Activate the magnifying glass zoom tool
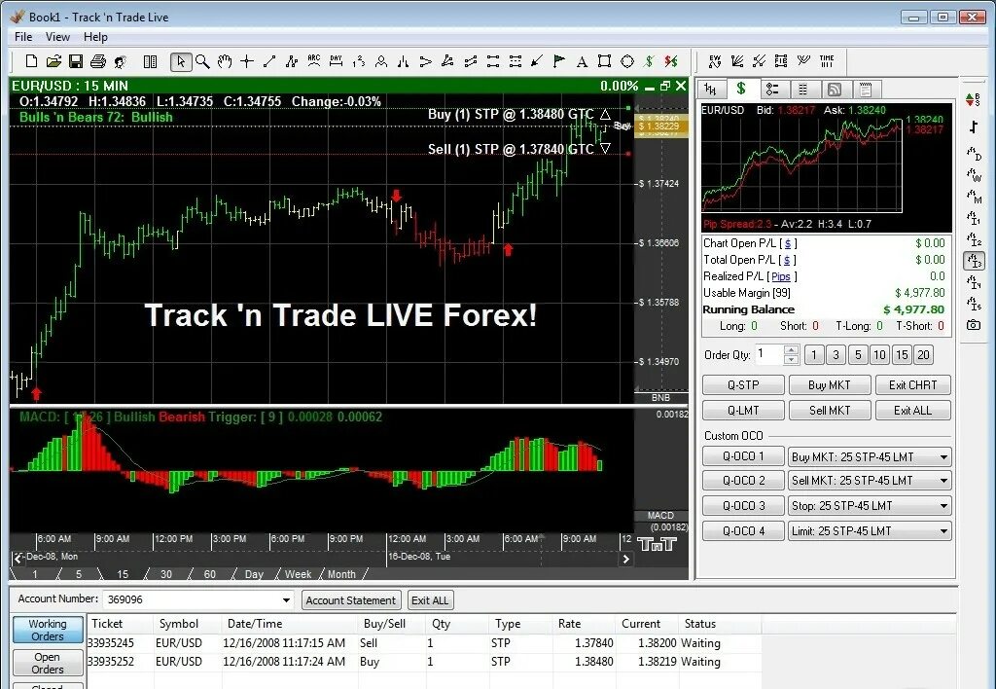The width and height of the screenshot is (996, 689). (x=202, y=61)
